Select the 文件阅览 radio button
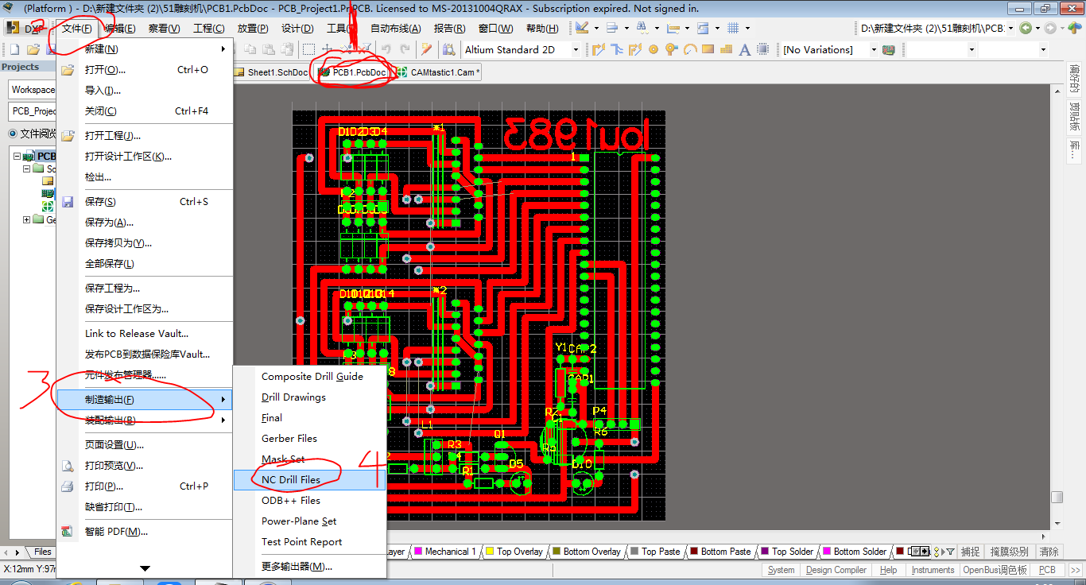The height and width of the screenshot is (585, 1086). pyautogui.click(x=13, y=133)
